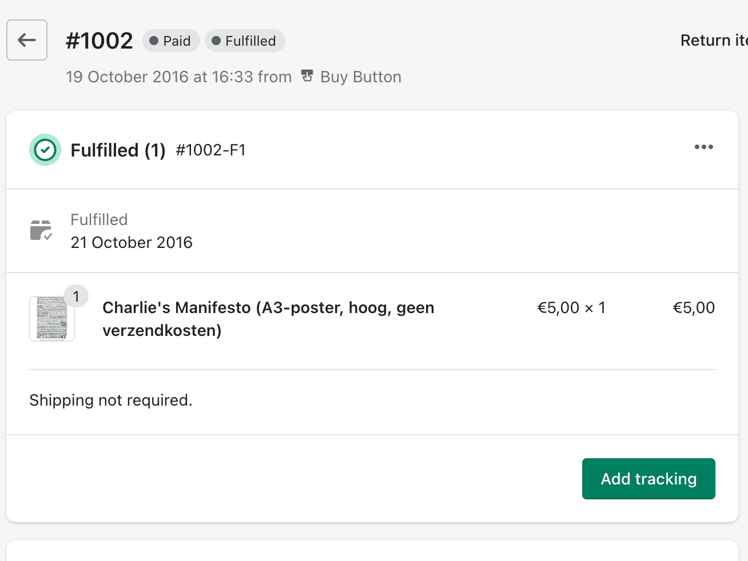Open the three-dot fulfillment actions menu

(x=703, y=147)
